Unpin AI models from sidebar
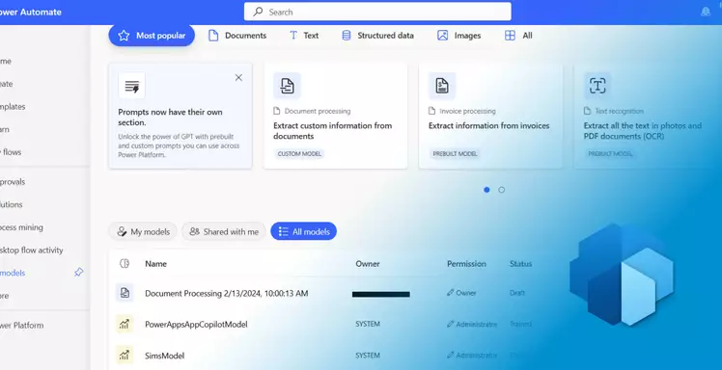Image resolution: width=722 pixels, height=370 pixels. [x=79, y=273]
